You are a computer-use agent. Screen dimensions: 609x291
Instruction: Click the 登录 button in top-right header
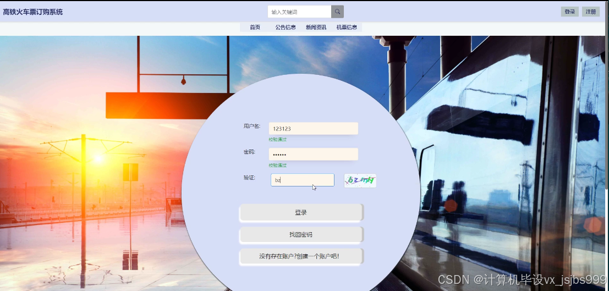pyautogui.click(x=570, y=12)
